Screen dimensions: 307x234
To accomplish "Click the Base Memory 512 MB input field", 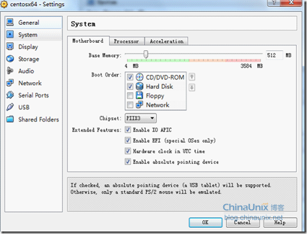I will click(274, 55).
